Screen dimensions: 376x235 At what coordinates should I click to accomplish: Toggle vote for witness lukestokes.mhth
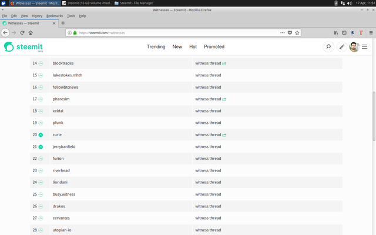[x=41, y=75]
